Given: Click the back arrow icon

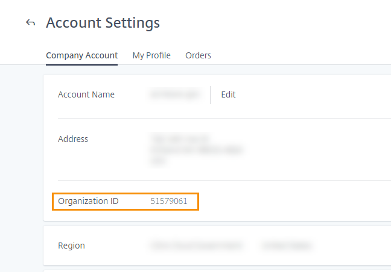Looking at the screenshot, I should click(31, 23).
